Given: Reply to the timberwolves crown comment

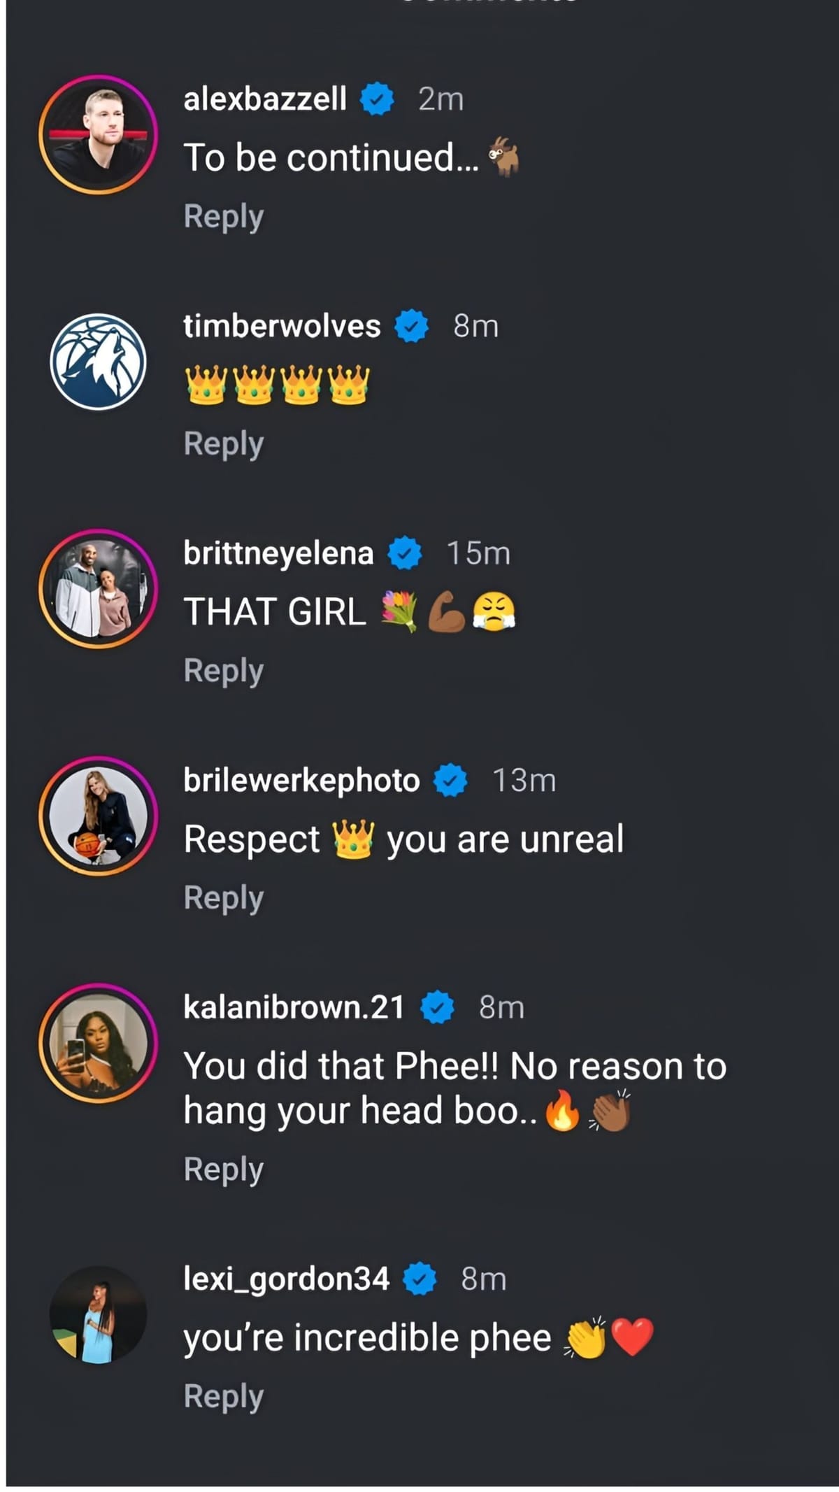Looking at the screenshot, I should [222, 443].
